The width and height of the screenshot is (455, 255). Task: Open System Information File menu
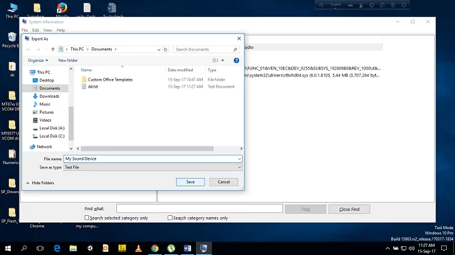tap(25, 30)
